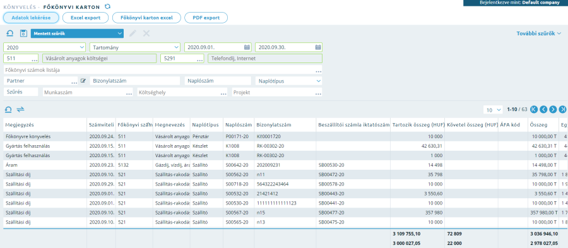The width and height of the screenshot is (568, 248).
Task: Expand További szűrők
Action: tap(538, 33)
